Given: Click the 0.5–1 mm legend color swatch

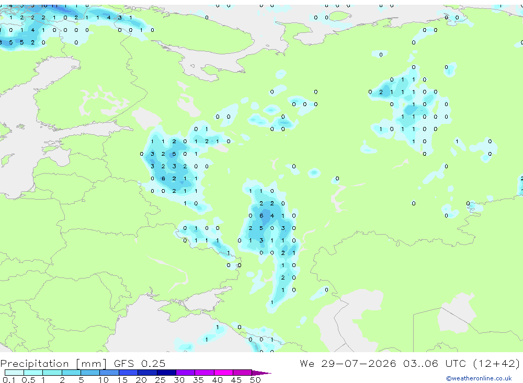Looking at the screenshot, I should (x=33, y=373).
